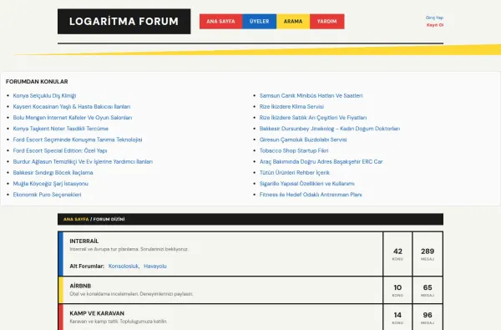Screen dimensions: 501x330
Task: Open the INTERRAIL forum
Action: pos(84,241)
